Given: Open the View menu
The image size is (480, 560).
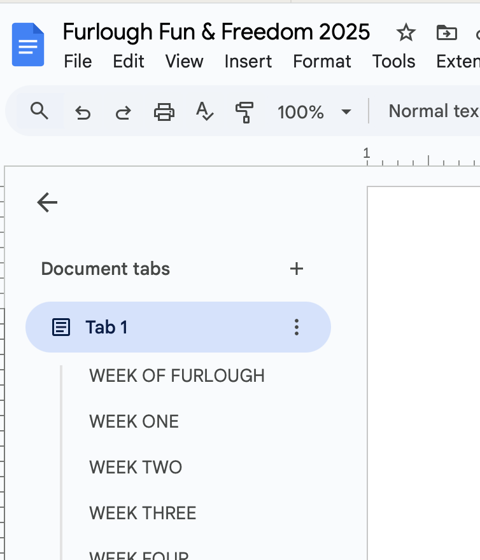Looking at the screenshot, I should [185, 62].
